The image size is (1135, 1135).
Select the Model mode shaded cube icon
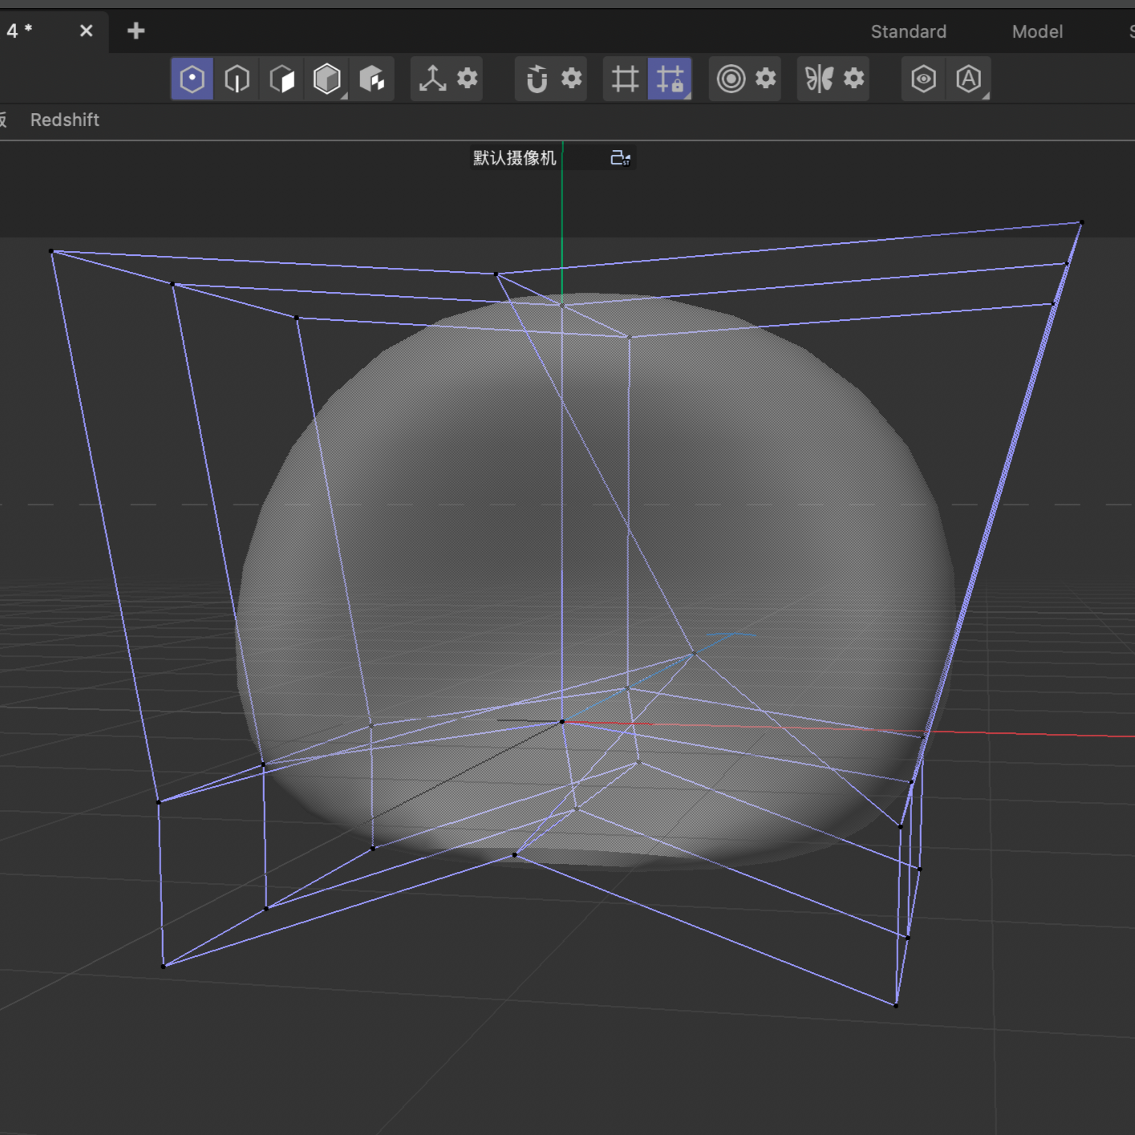(x=326, y=79)
